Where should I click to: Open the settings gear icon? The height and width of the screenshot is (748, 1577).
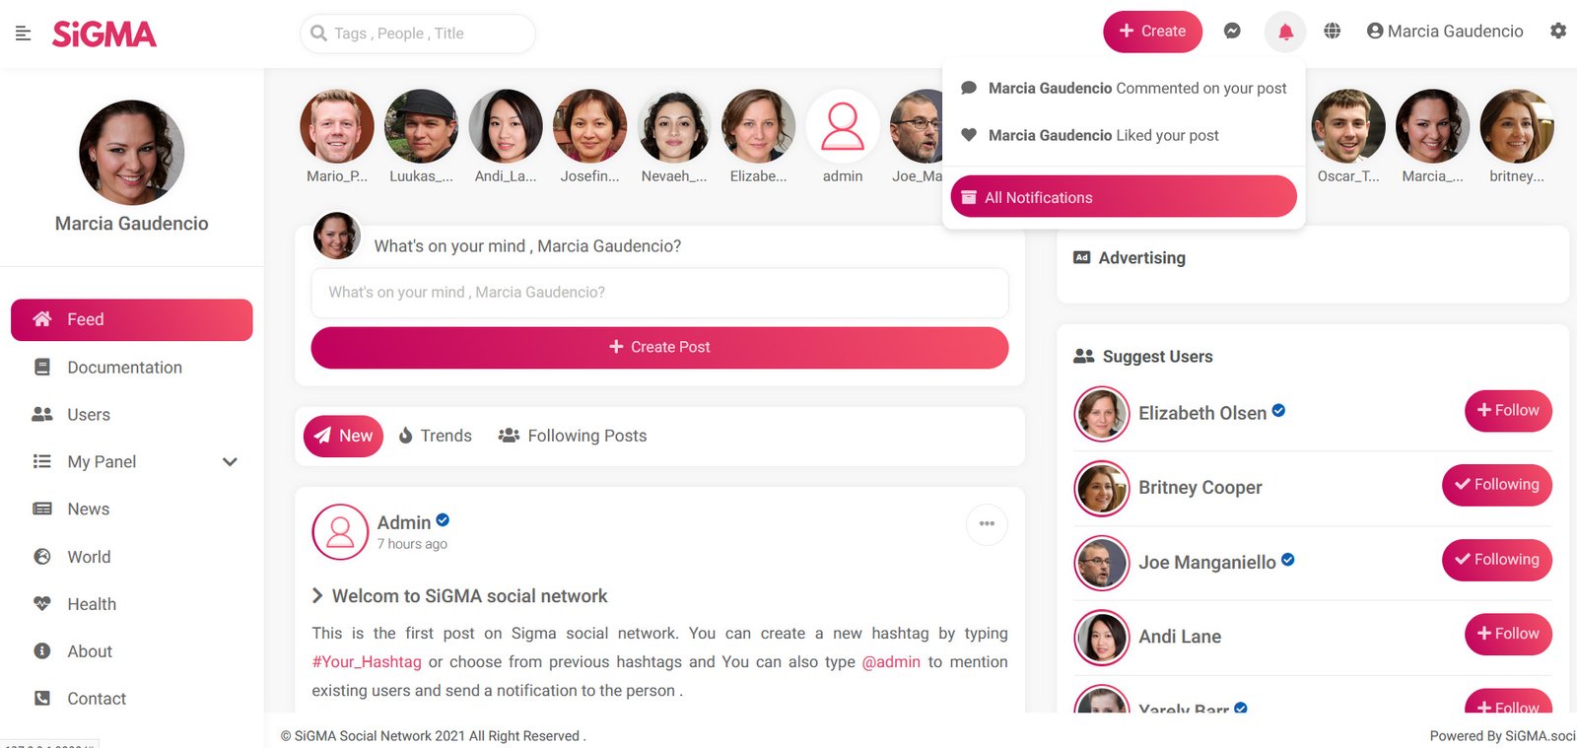[1558, 31]
